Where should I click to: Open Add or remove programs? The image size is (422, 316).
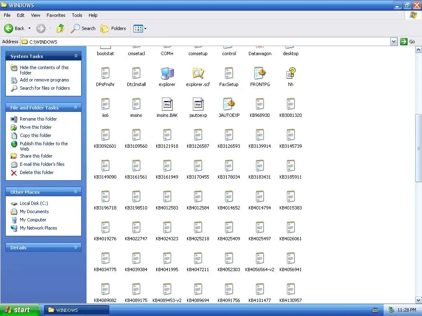(45, 80)
